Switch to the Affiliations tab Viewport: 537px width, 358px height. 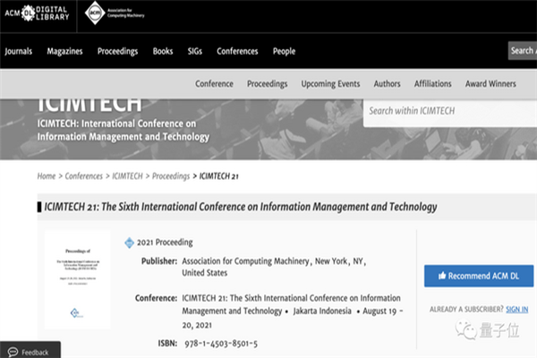pyautogui.click(x=433, y=84)
